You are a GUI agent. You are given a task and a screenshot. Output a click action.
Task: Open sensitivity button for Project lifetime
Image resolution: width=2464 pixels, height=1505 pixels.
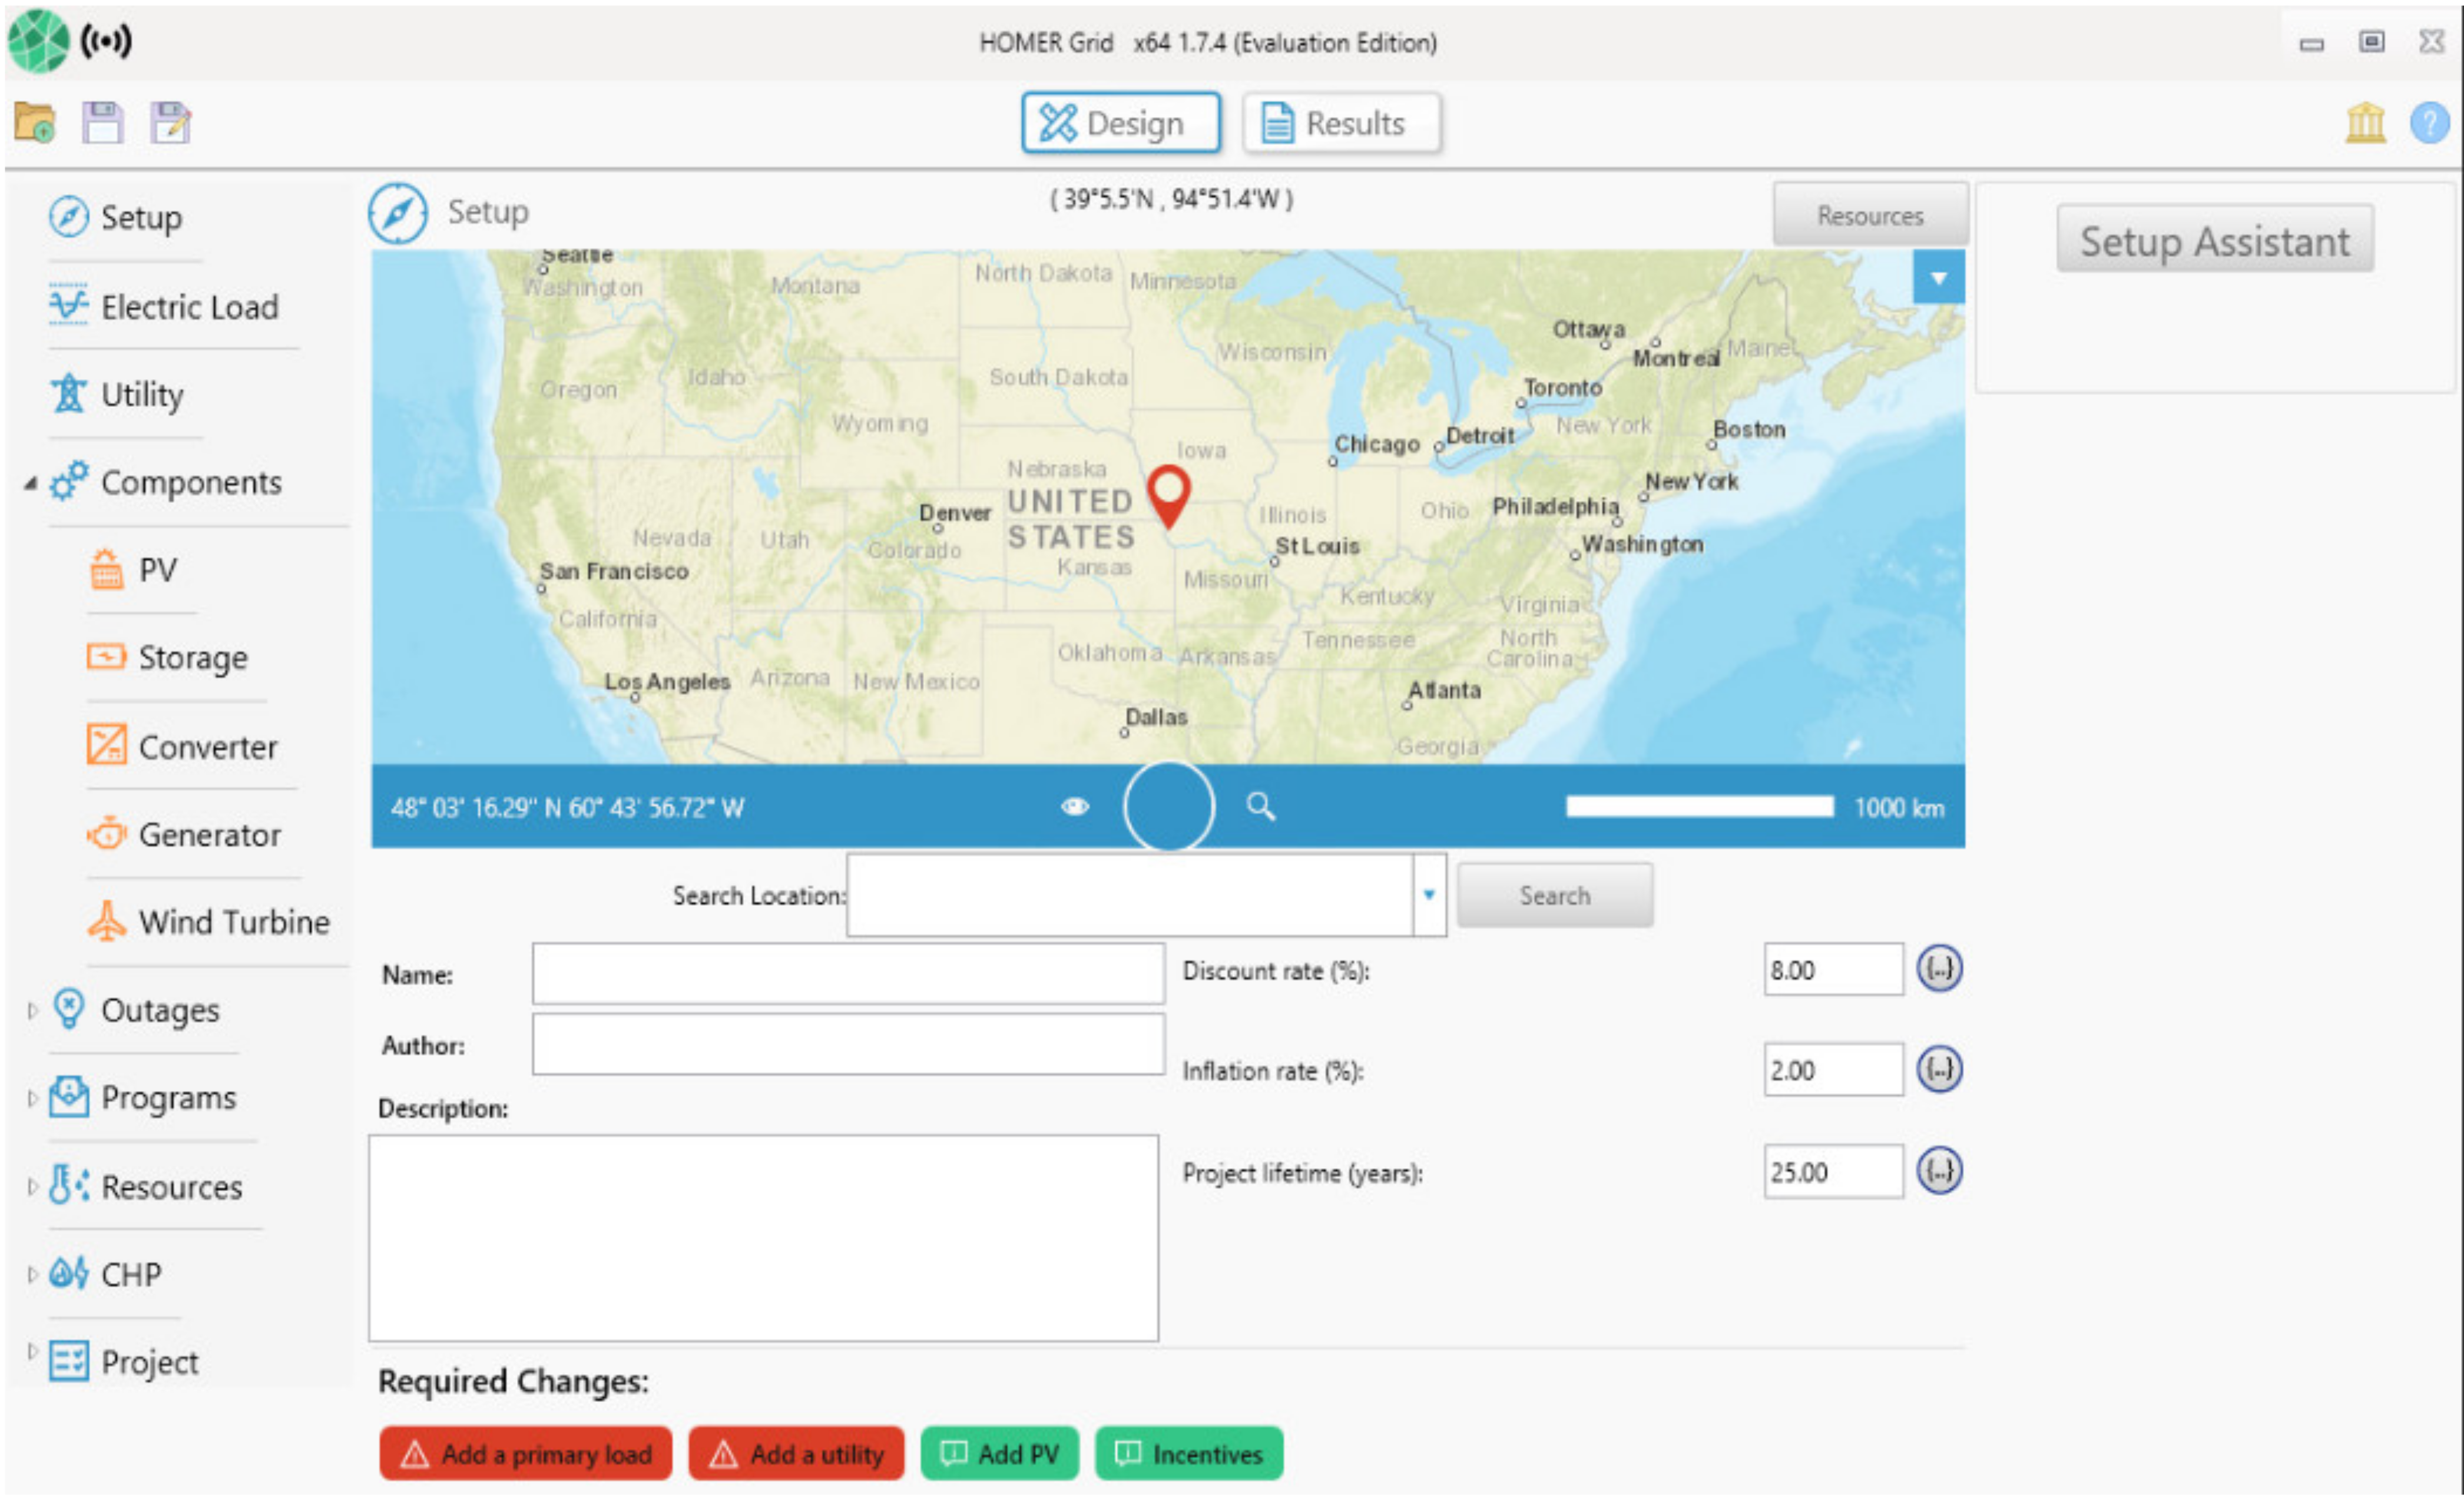pos(1939,1171)
